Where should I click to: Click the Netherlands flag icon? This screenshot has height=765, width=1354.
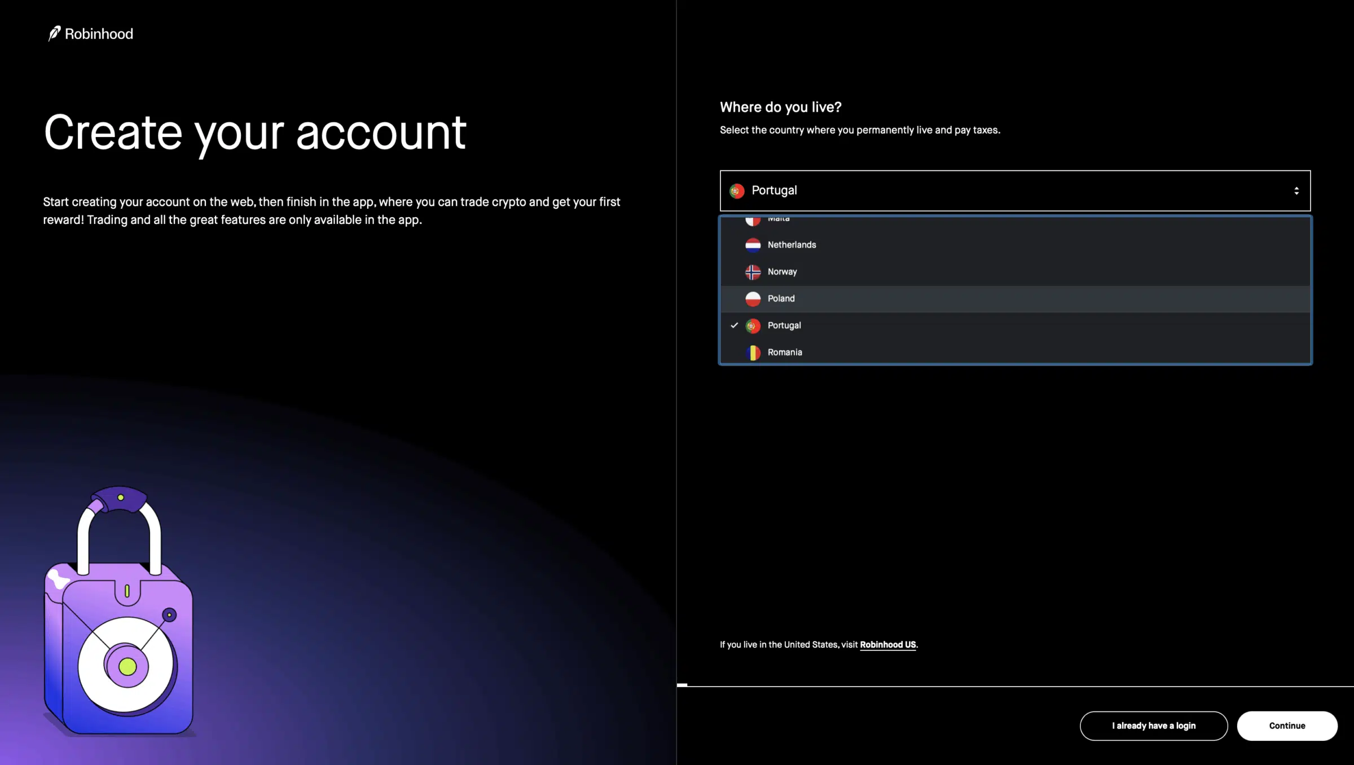753,245
